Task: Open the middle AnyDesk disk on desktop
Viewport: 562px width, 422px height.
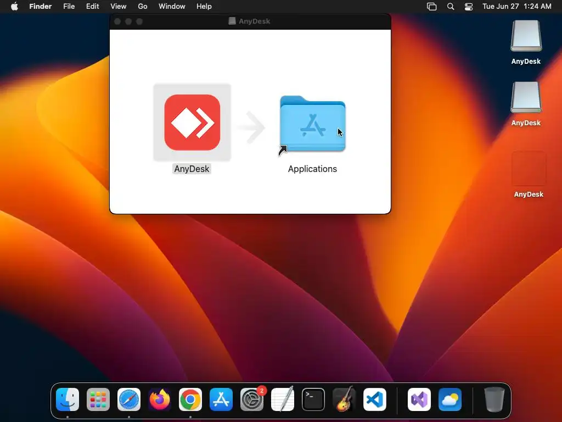Action: 526,97
